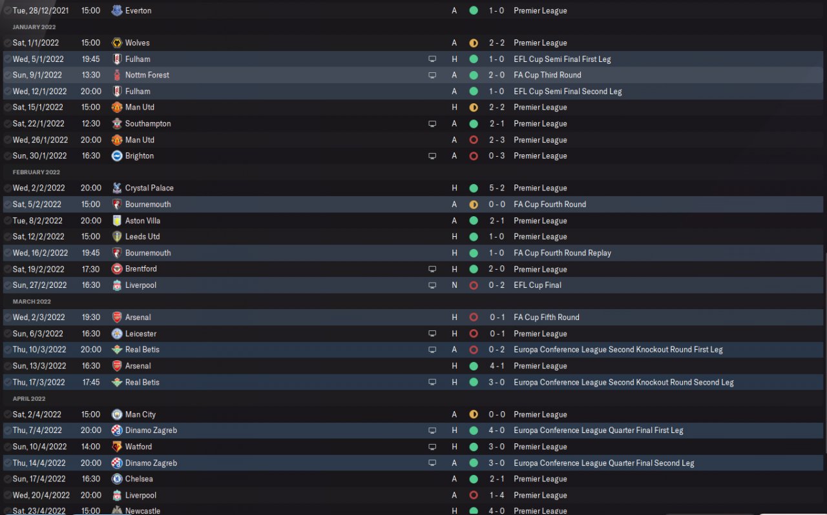Viewport: 827px width, 515px height.
Task: Click red loss indicator on Leicester row
Action: [x=474, y=334]
